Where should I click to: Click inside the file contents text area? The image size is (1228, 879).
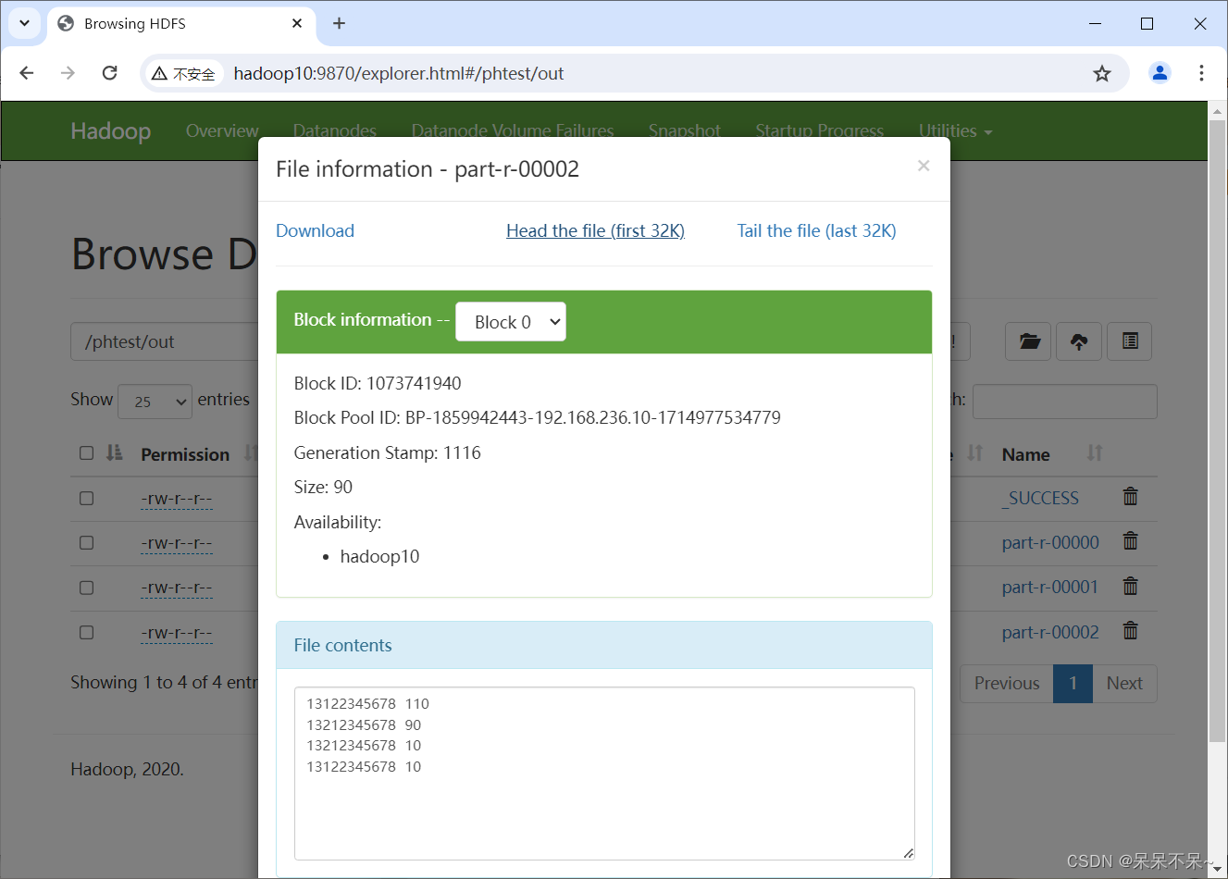tap(604, 774)
